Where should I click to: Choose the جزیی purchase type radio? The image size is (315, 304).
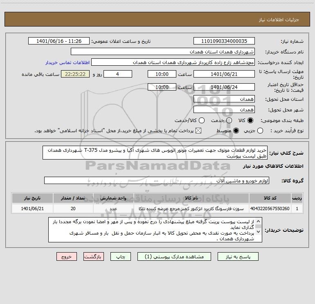point(260,131)
